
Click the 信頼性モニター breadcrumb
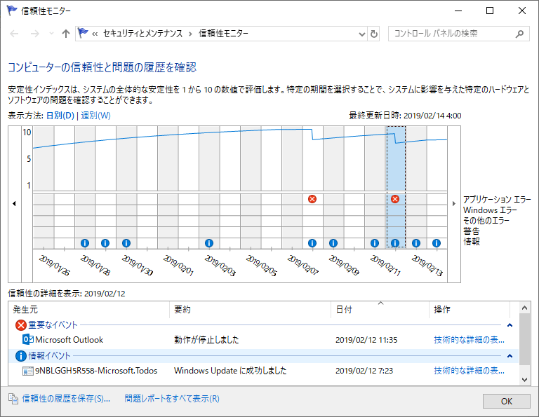click(x=223, y=34)
